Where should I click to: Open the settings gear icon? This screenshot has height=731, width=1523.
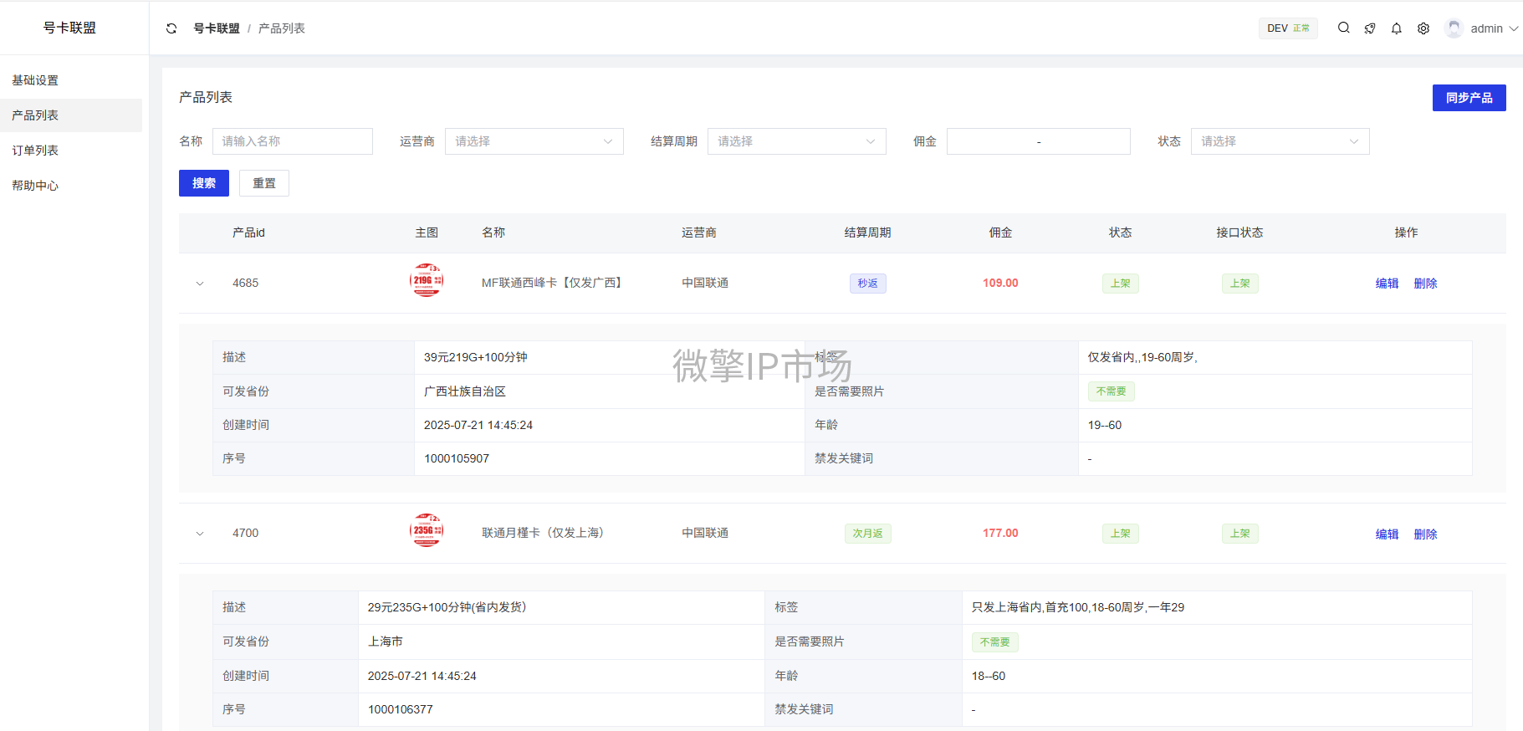1423,28
